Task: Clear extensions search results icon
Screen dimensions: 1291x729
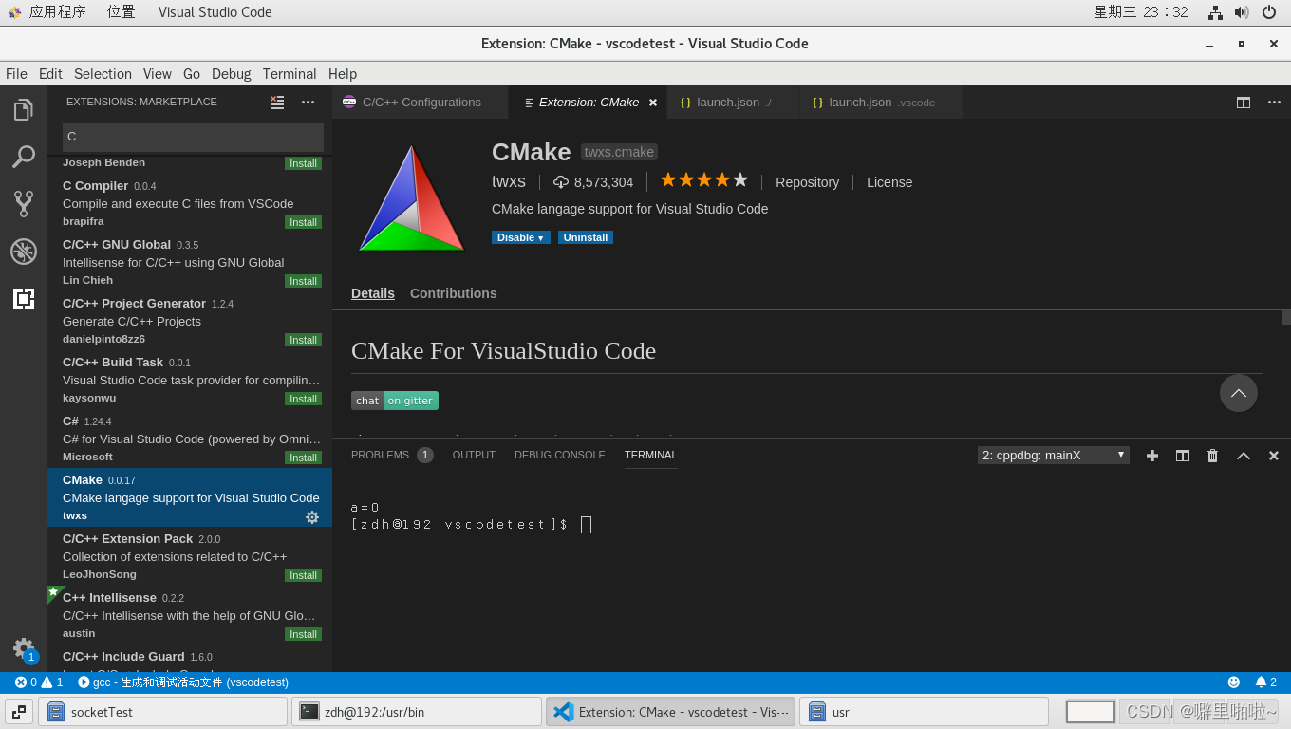Action: [277, 102]
